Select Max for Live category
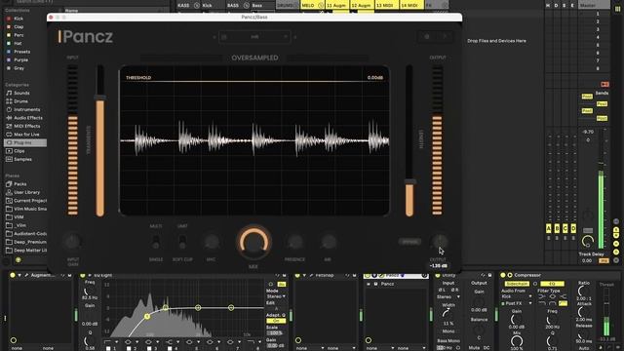 coord(25,135)
